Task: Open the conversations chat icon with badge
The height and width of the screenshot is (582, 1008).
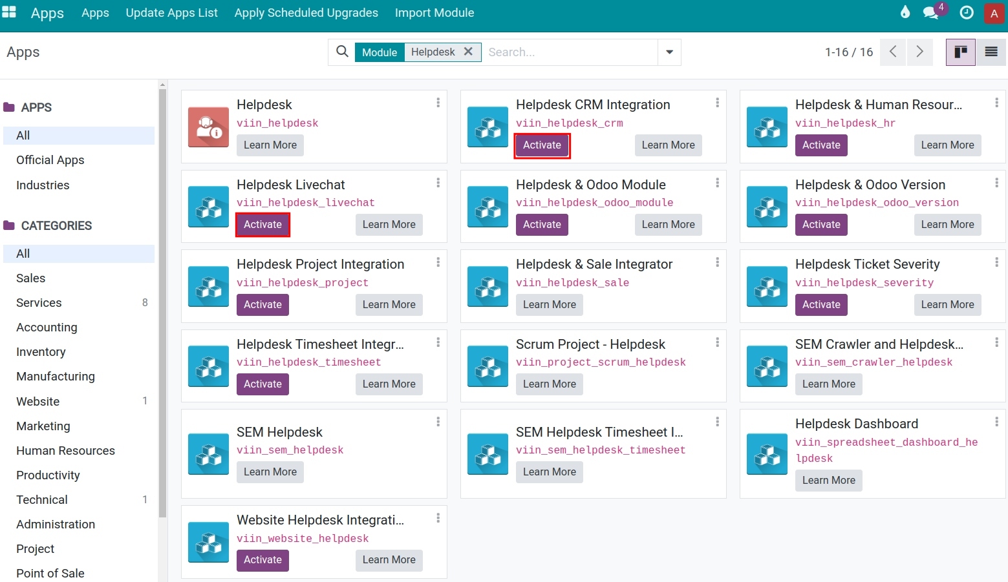Action: [x=932, y=12]
